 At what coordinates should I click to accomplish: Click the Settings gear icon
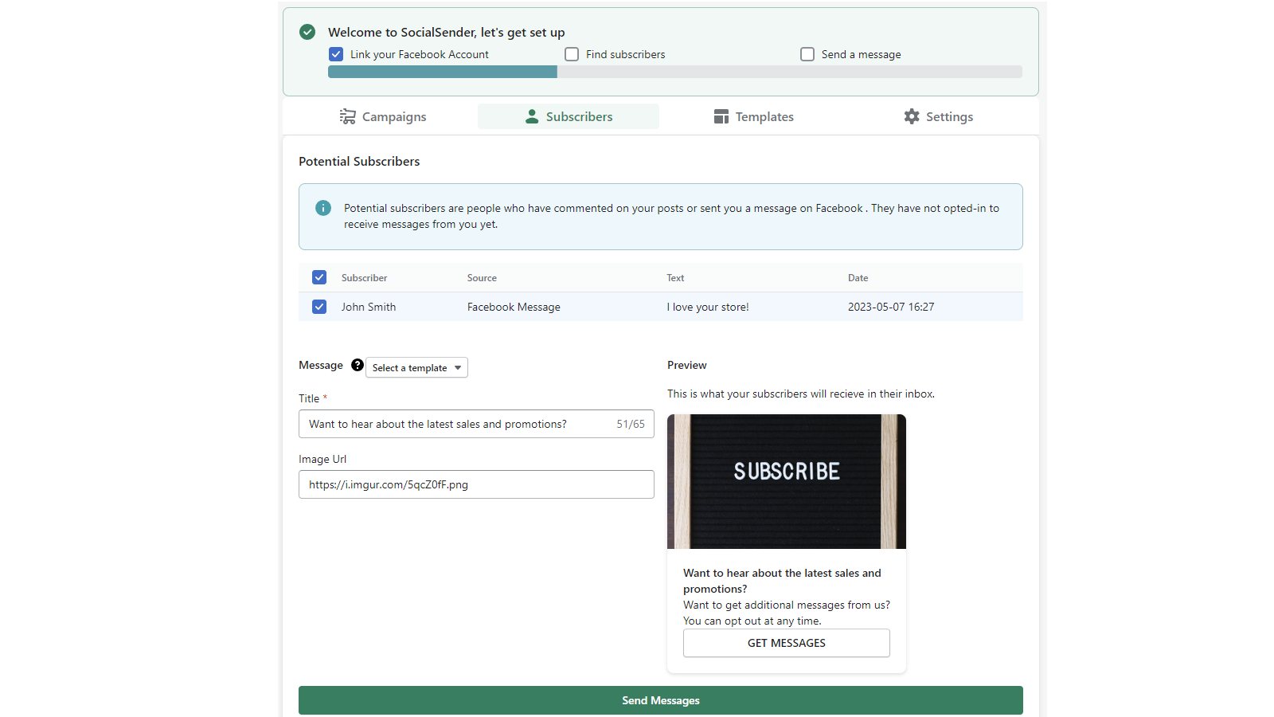[912, 116]
